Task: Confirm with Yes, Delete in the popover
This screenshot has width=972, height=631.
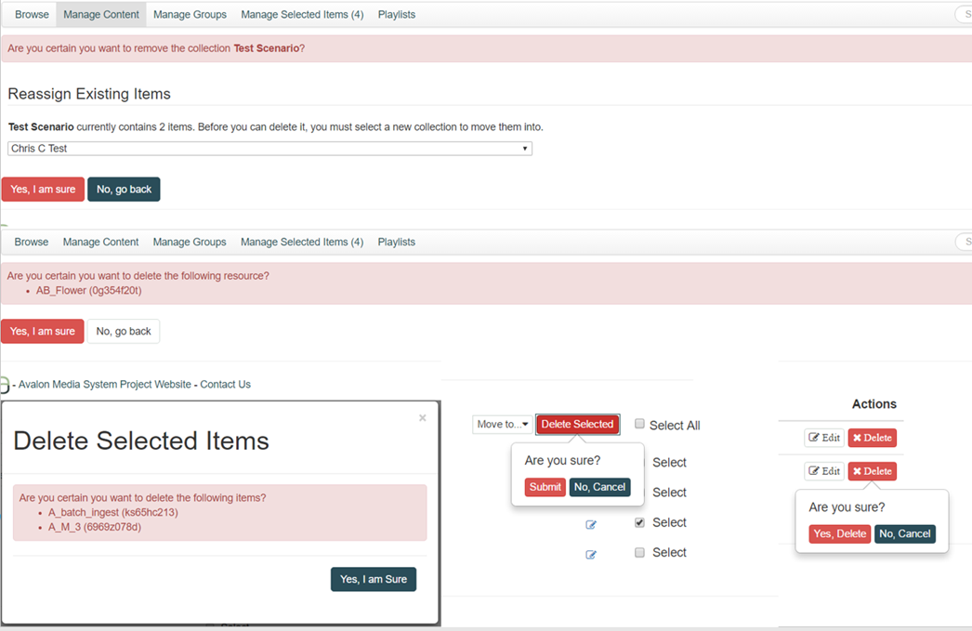Action: click(x=839, y=533)
